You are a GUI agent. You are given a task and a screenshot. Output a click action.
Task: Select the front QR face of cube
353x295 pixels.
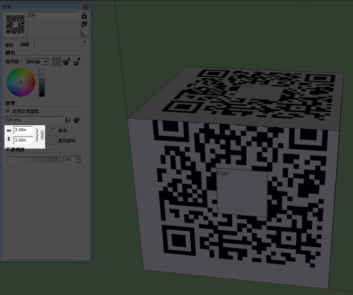(236, 202)
